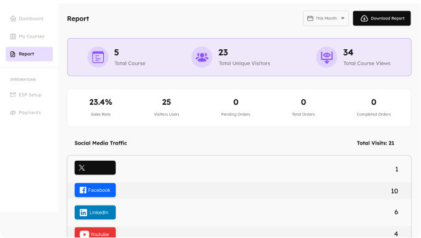This screenshot has width=421, height=238.
Task: Click the ESP Setup envelope icon
Action: (13, 95)
